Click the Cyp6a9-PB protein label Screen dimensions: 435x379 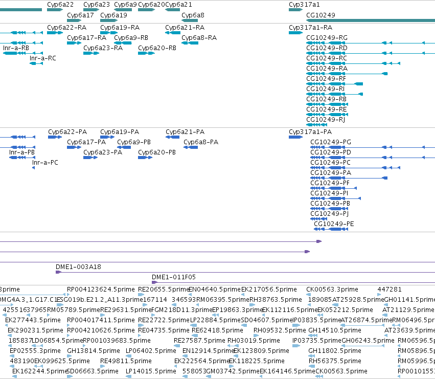click(134, 142)
